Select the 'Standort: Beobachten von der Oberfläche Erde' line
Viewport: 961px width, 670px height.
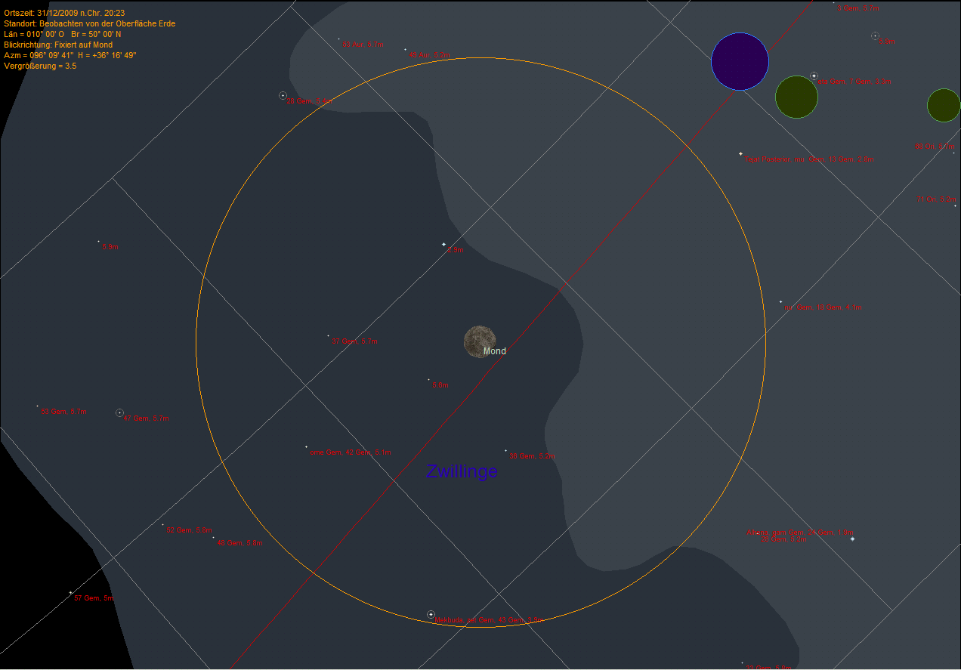click(90, 24)
